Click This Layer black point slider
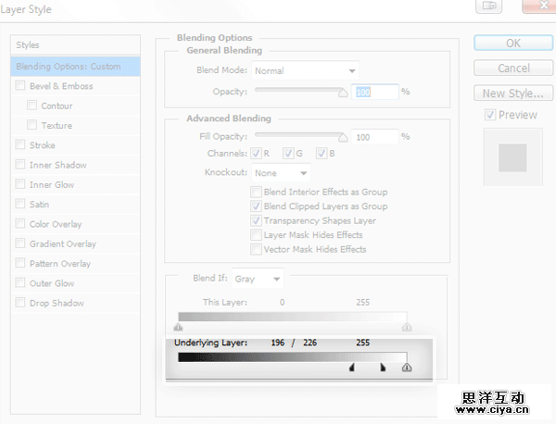 click(x=178, y=327)
